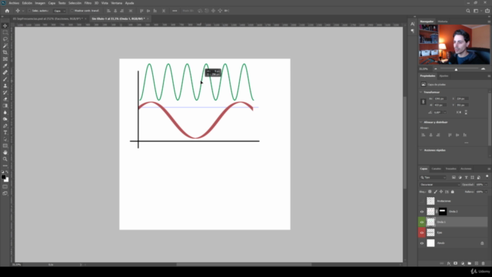The height and width of the screenshot is (277, 492).
Task: Select the Move tool in the toolbox
Action: click(5, 25)
